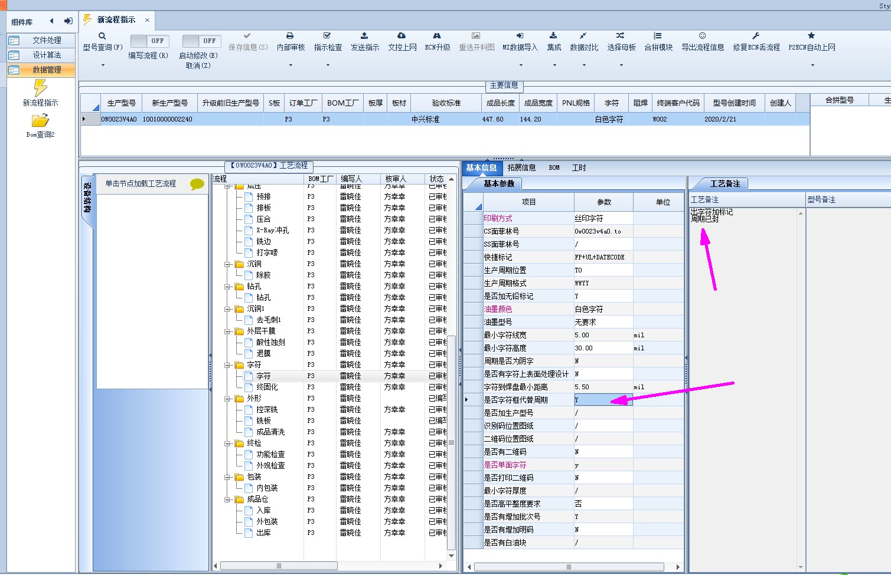Screen dimensions: 891x575
Task: Sort by 生产型号 column header
Action: [x=121, y=103]
